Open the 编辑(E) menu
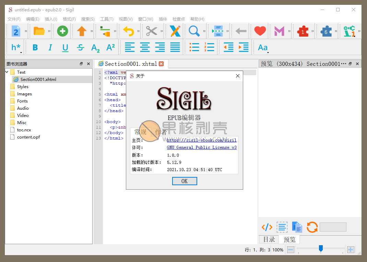367x262 pixels. 33,19
